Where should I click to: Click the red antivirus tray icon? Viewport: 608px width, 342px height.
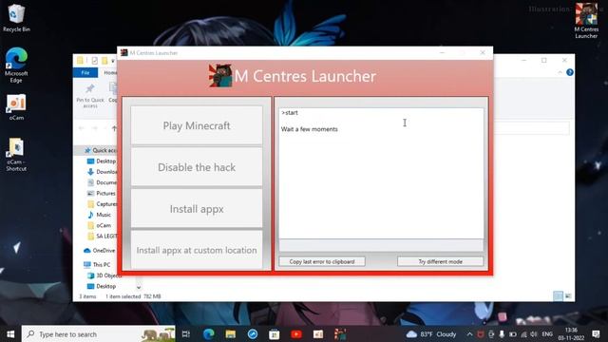click(x=481, y=333)
